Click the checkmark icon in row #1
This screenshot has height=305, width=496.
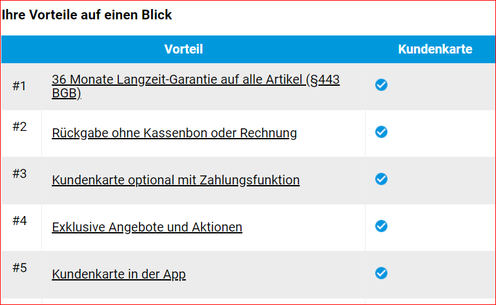pos(381,85)
